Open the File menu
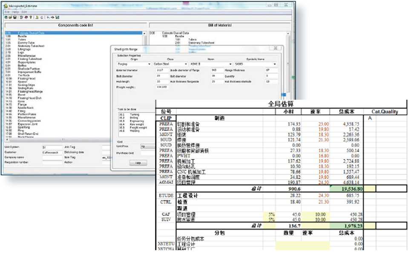This screenshot has height=254, width=411. pyautogui.click(x=6, y=11)
